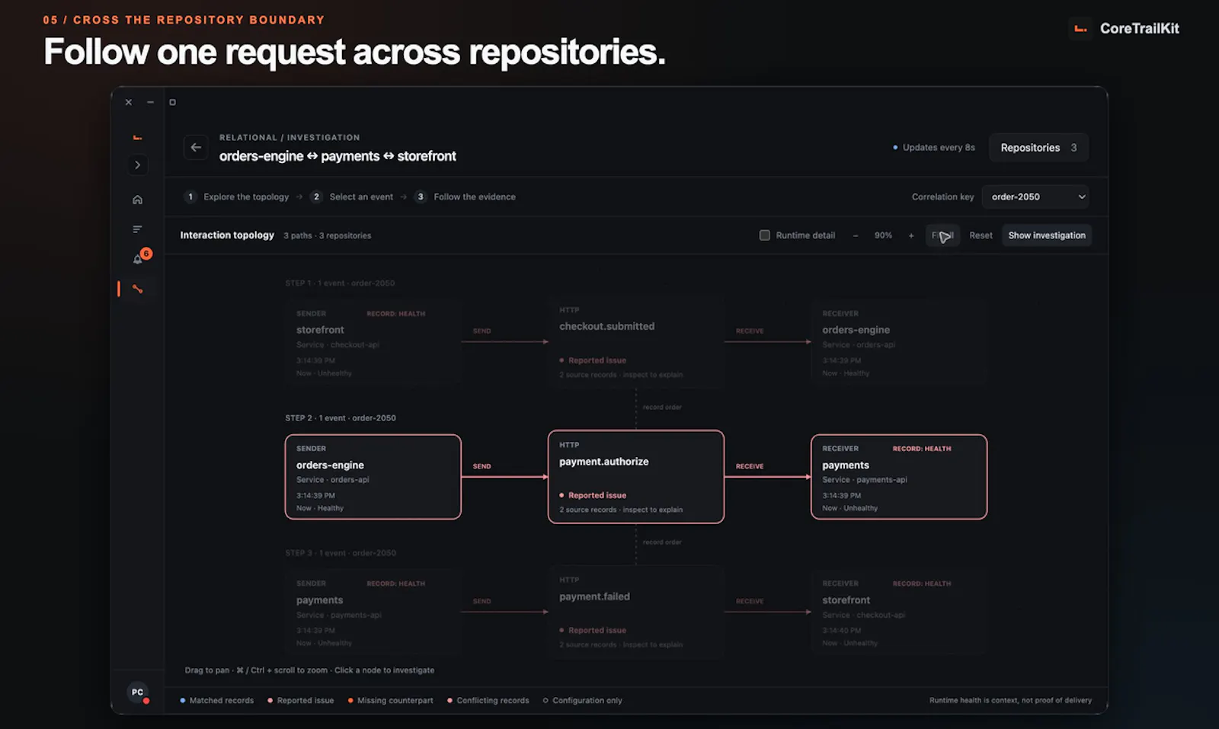
Task: Reset the topology view
Action: click(x=981, y=235)
